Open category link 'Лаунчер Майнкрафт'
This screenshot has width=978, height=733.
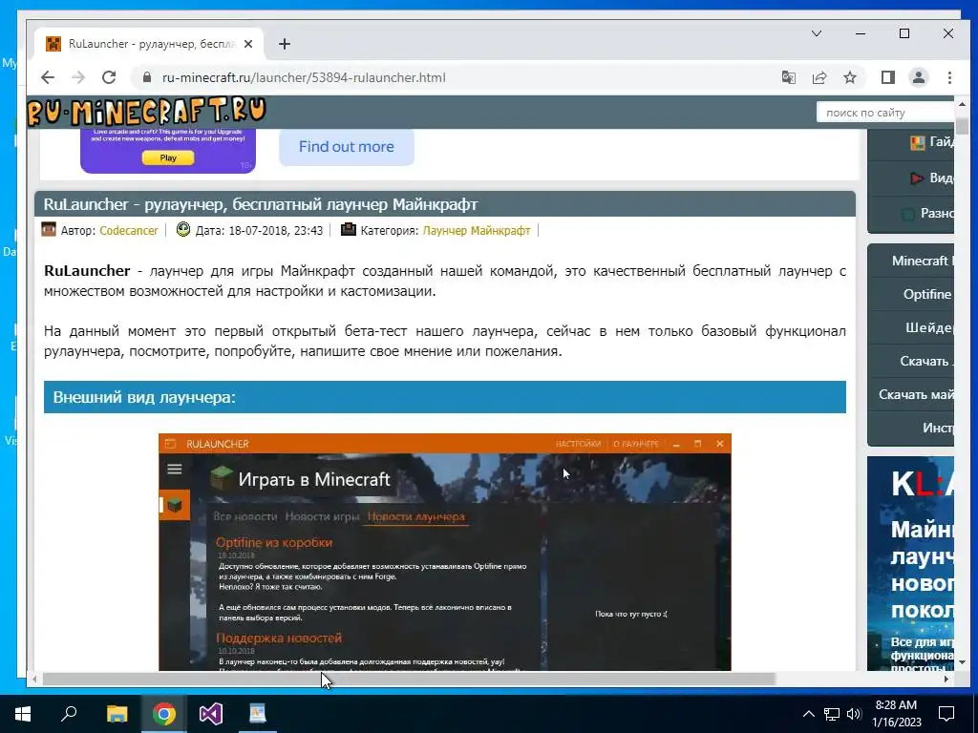477,230
